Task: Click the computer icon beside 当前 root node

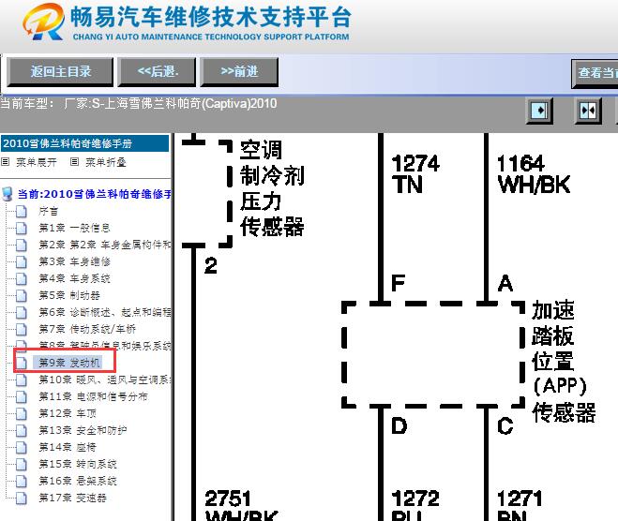Action: click(8, 194)
